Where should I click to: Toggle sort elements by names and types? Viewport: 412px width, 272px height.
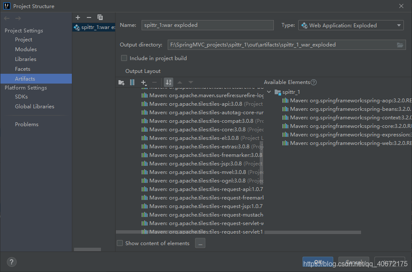click(x=169, y=82)
